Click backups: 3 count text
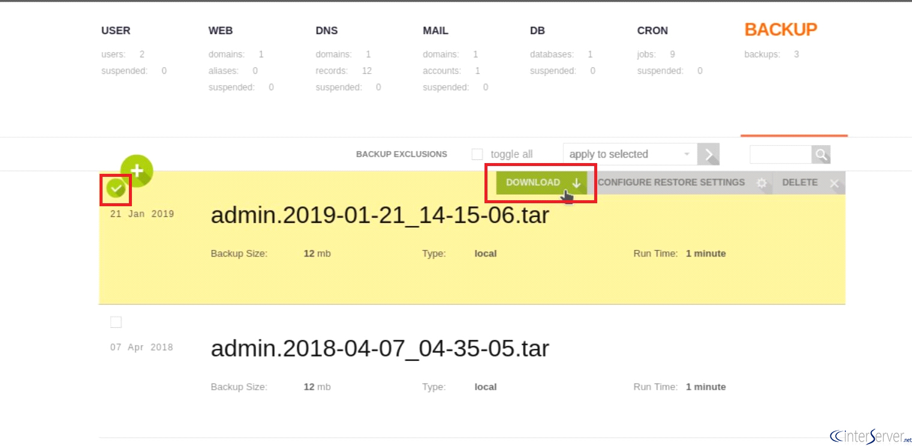The width and height of the screenshot is (912, 446). click(x=772, y=55)
